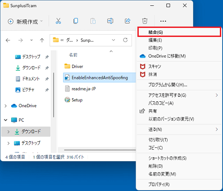Choose 以前のバージョンの復元(V)
Image resolution: width=223 pixels, height=191 pixels.
coord(179,119)
